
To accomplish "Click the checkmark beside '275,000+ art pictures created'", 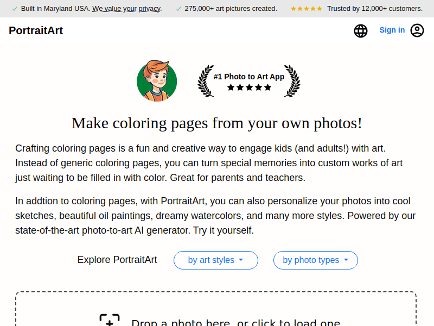I will coord(178,9).
